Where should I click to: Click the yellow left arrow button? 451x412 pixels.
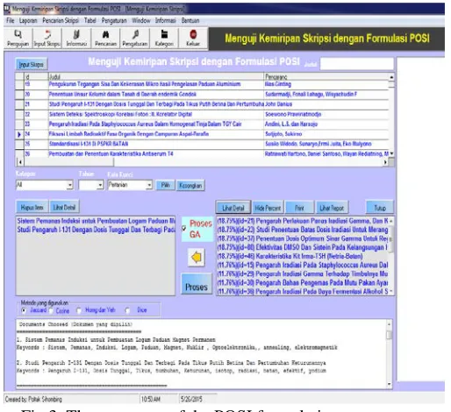[197, 258]
